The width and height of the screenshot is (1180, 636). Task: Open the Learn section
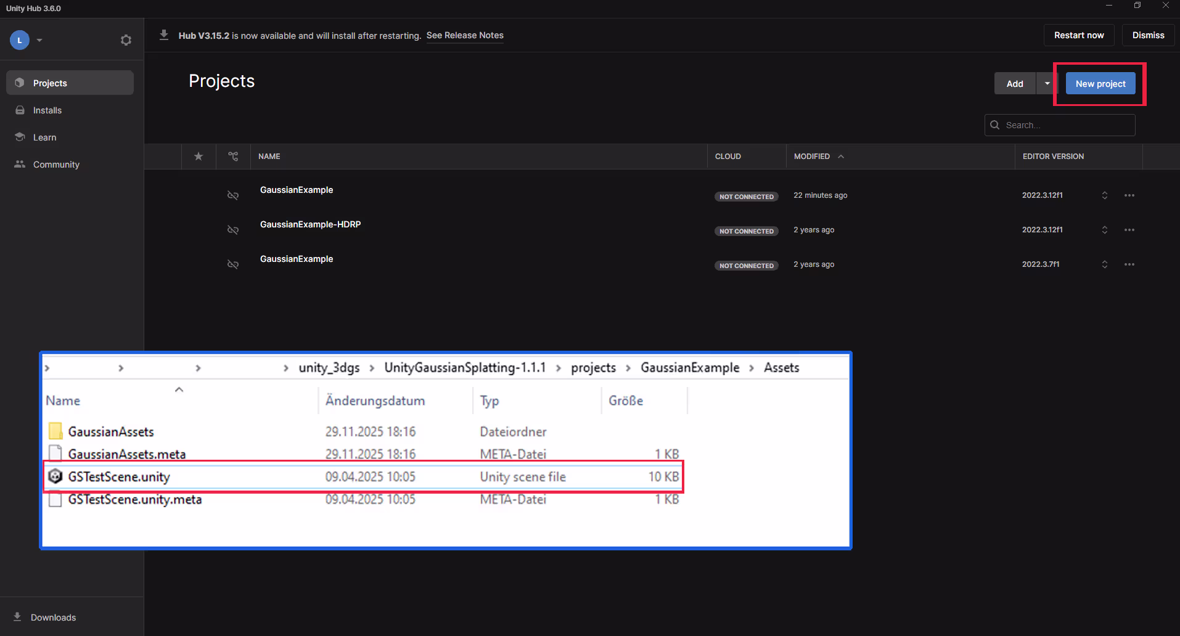(x=44, y=137)
